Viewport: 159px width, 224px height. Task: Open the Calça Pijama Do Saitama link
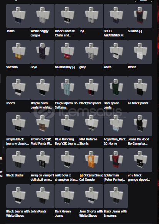[66, 105]
